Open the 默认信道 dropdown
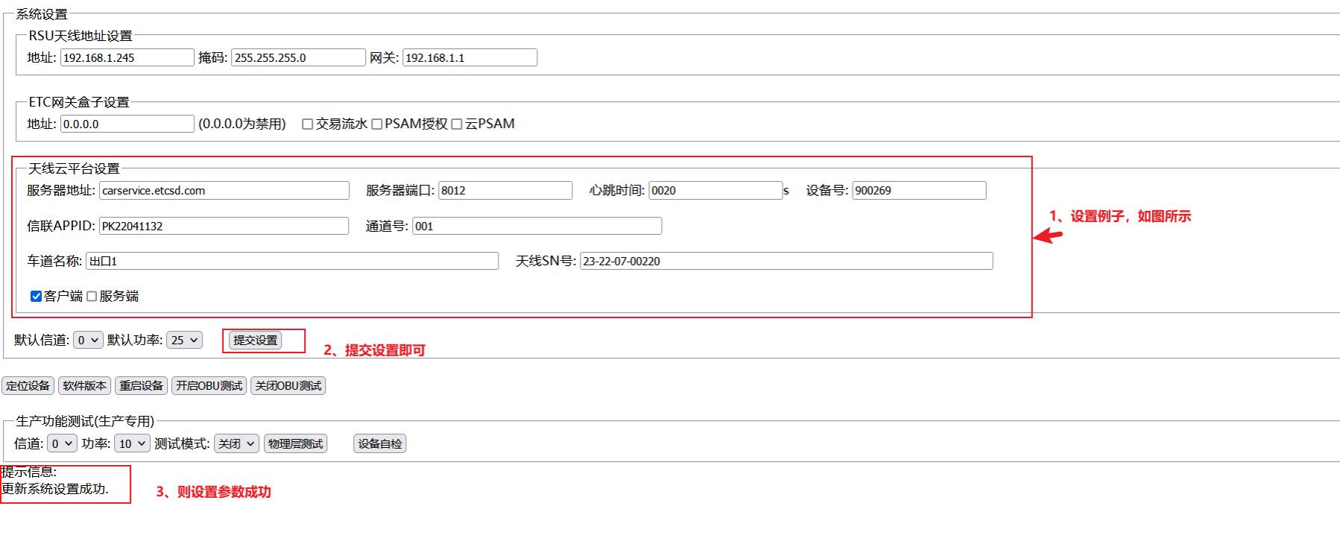 tap(88, 340)
